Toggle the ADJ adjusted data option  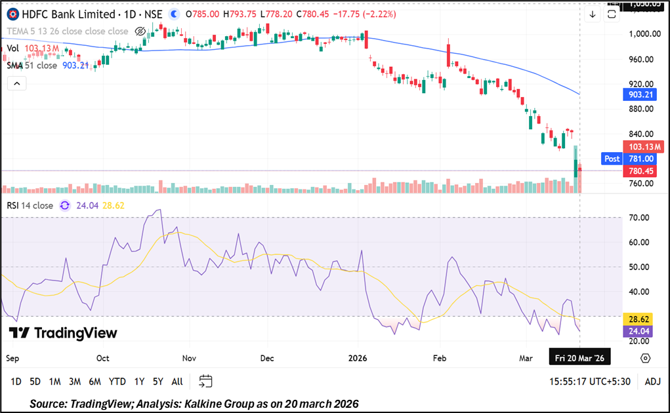pos(652,382)
